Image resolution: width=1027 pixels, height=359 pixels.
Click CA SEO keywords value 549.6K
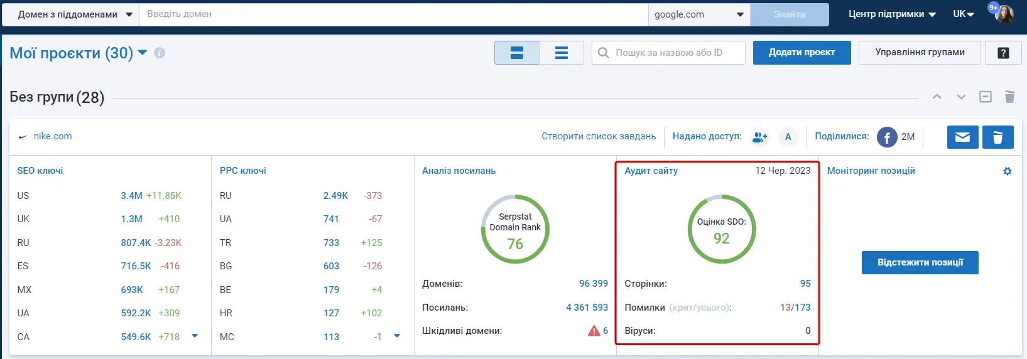tap(136, 337)
